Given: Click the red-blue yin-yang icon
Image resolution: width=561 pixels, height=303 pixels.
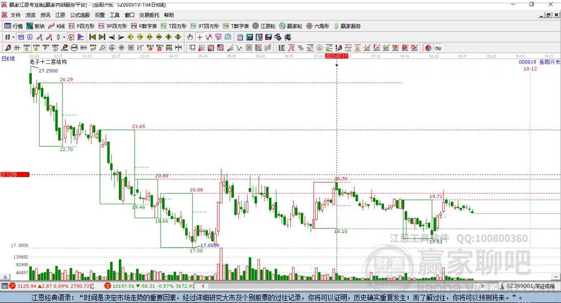Looking at the screenshot, I should pyautogui.click(x=428, y=48).
